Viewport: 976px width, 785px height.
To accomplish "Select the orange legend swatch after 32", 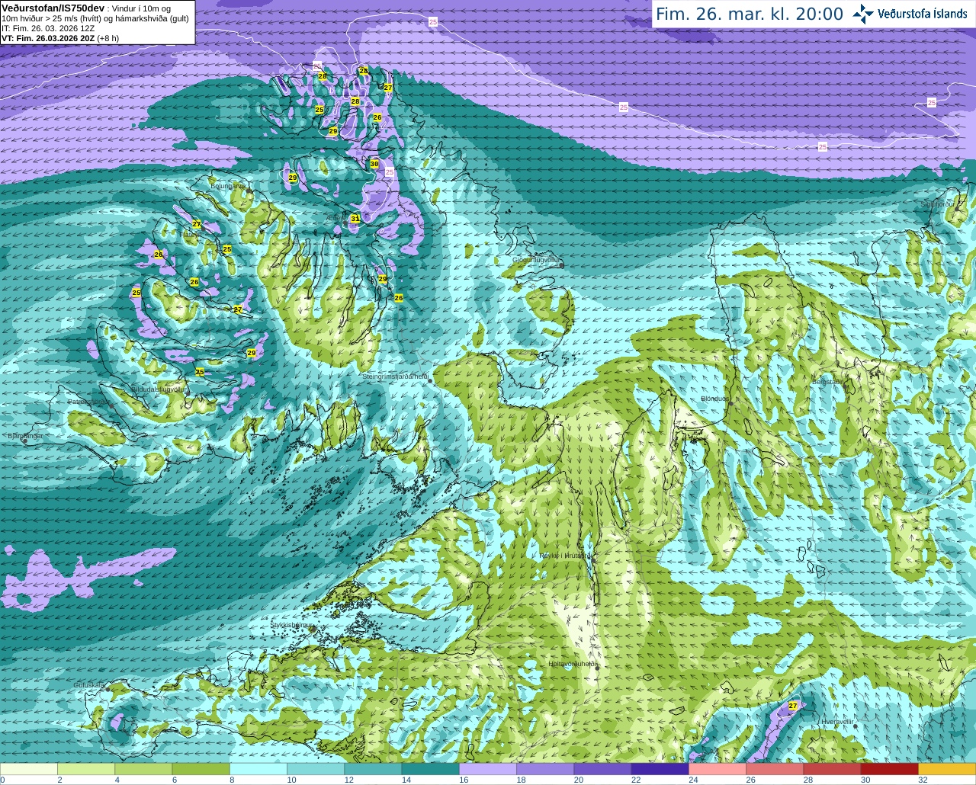I will 947,769.
